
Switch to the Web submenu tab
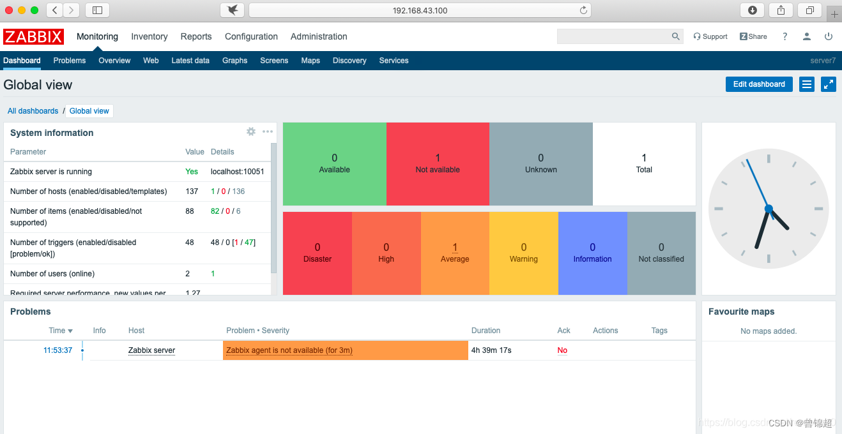(x=151, y=61)
